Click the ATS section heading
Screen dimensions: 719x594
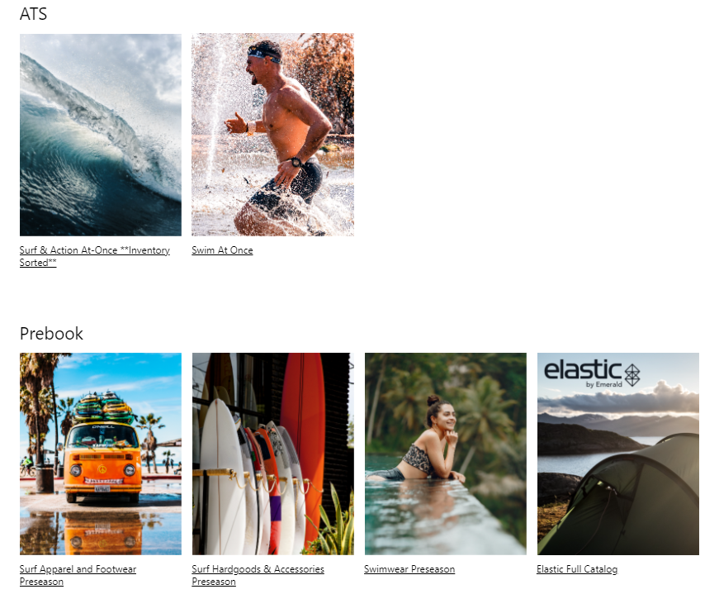tap(33, 14)
